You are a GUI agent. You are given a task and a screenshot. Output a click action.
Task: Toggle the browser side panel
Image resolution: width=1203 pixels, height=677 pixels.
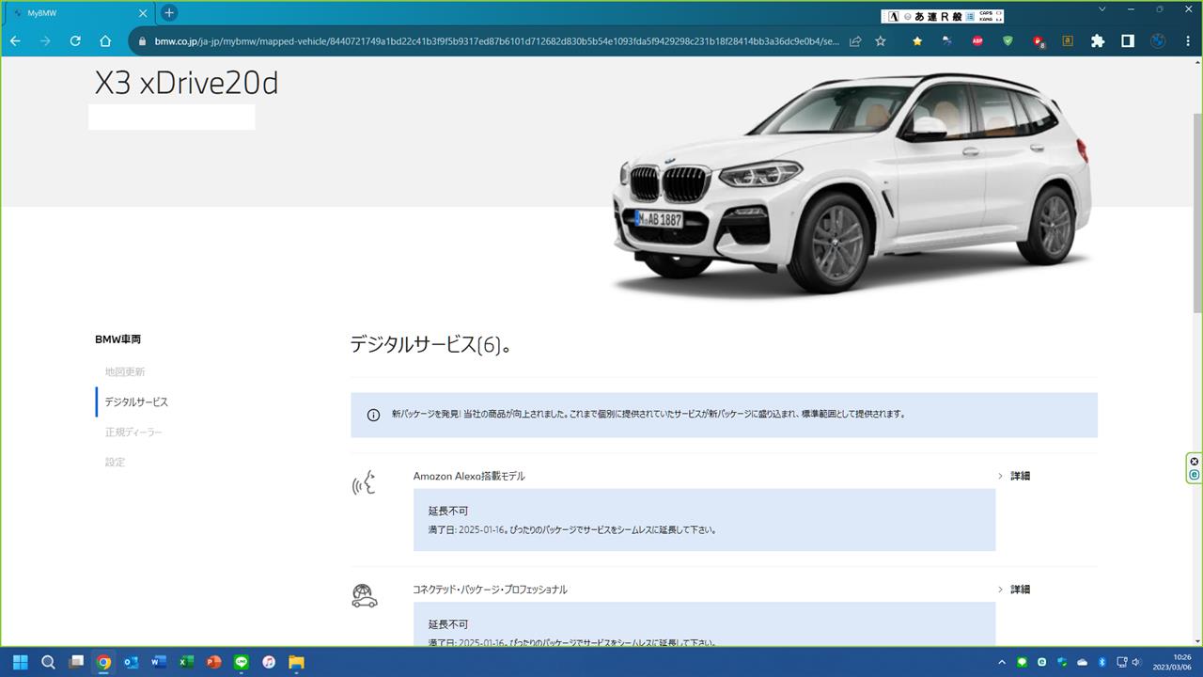coord(1128,41)
